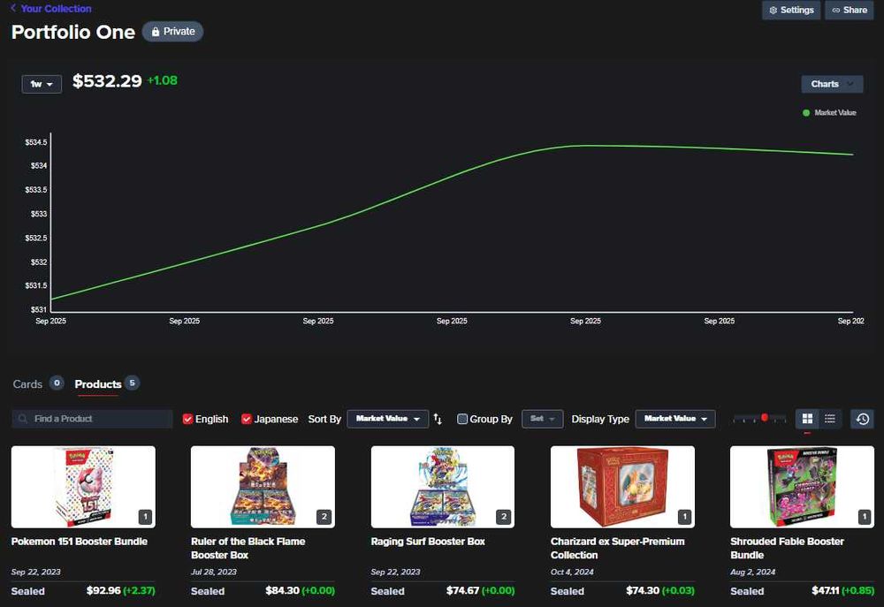Open Display Type Market Value dropdown

tap(675, 419)
